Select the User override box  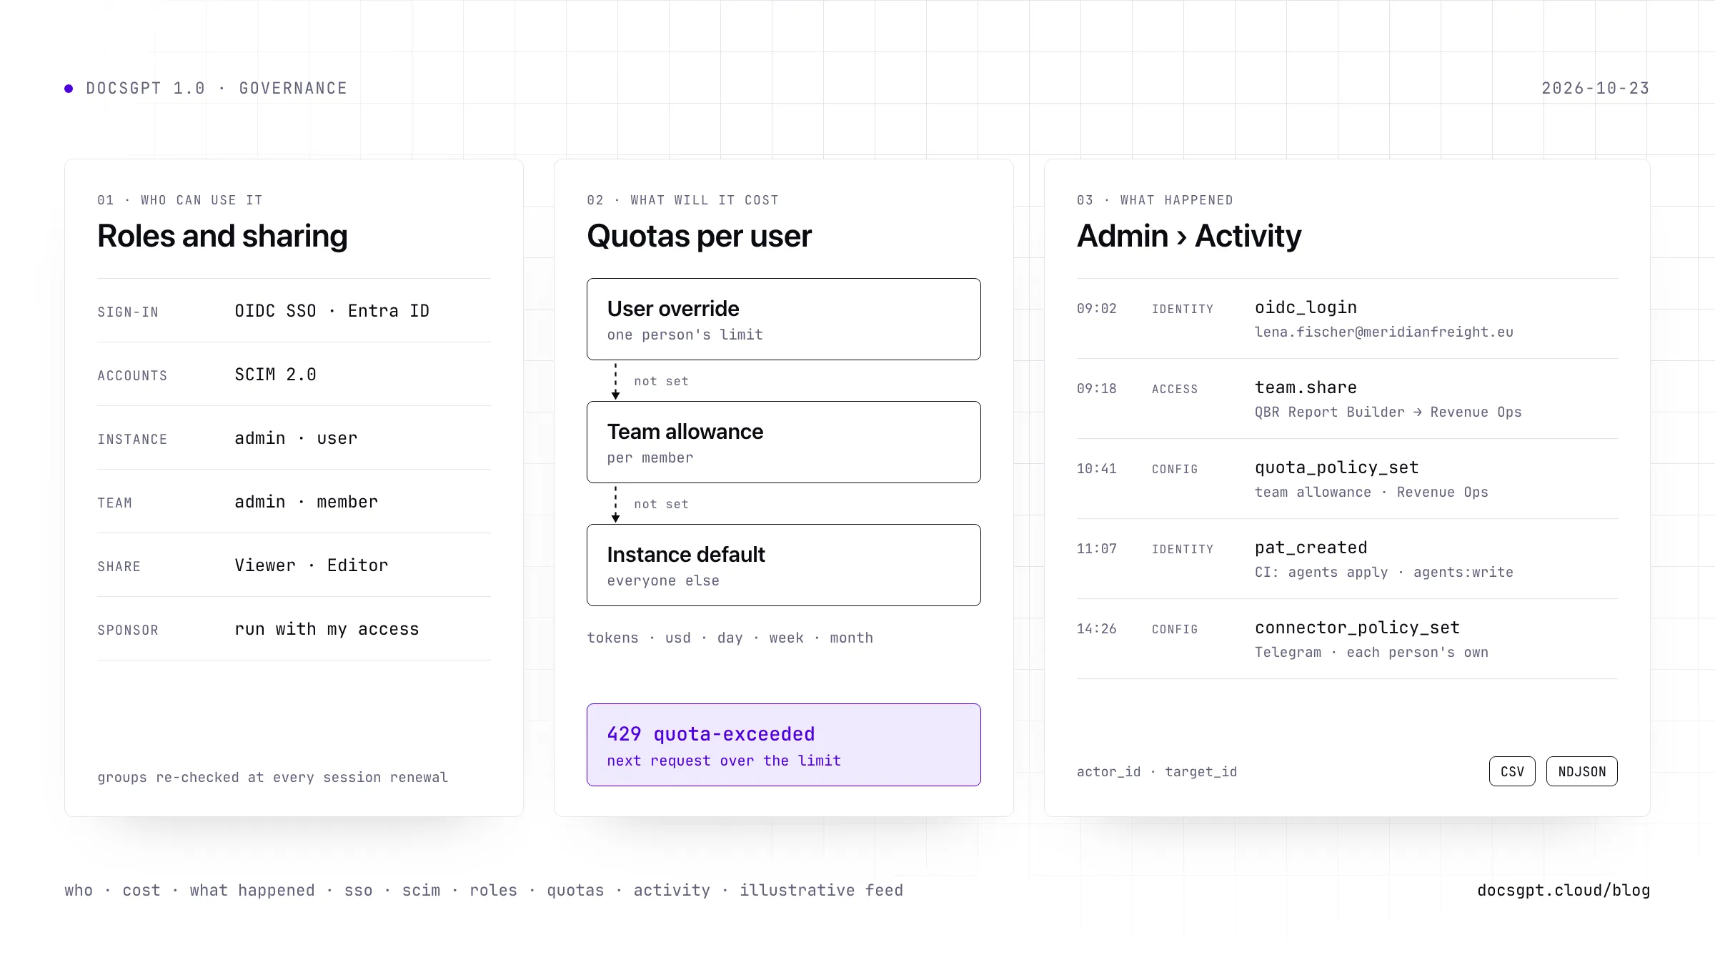pyautogui.click(x=784, y=319)
